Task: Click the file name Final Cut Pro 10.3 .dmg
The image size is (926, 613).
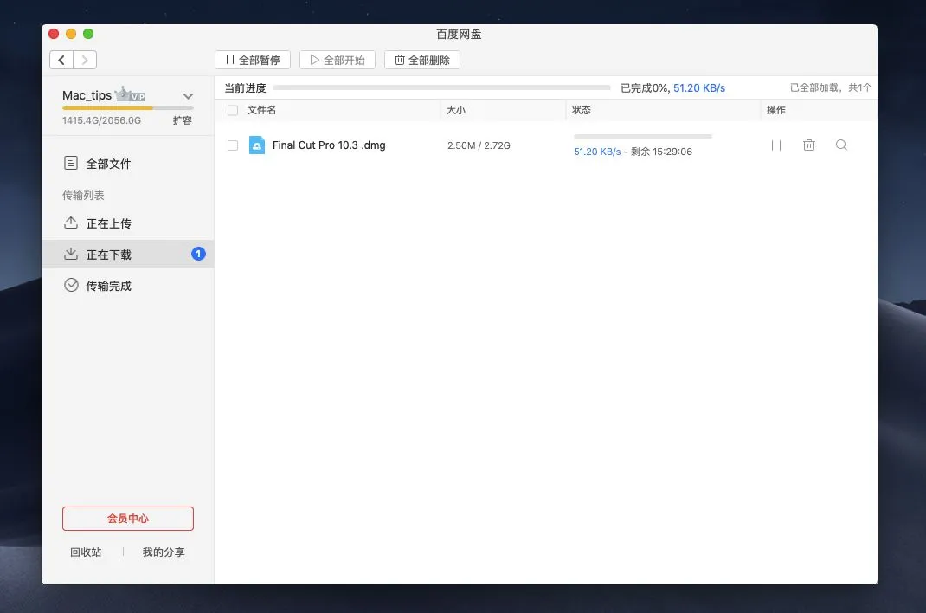Action: (x=329, y=145)
